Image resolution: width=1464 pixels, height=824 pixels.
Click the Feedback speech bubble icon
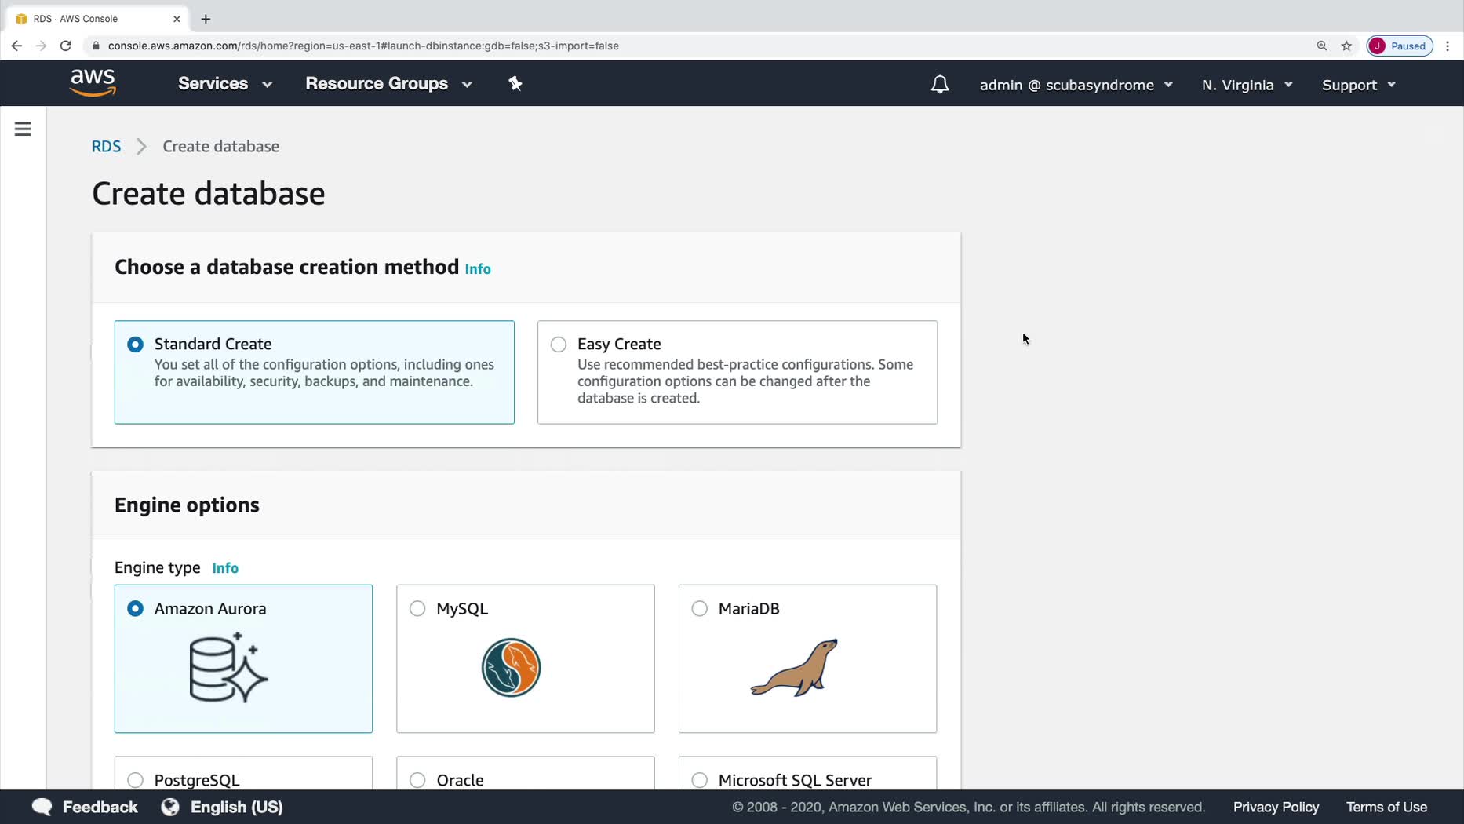[42, 807]
